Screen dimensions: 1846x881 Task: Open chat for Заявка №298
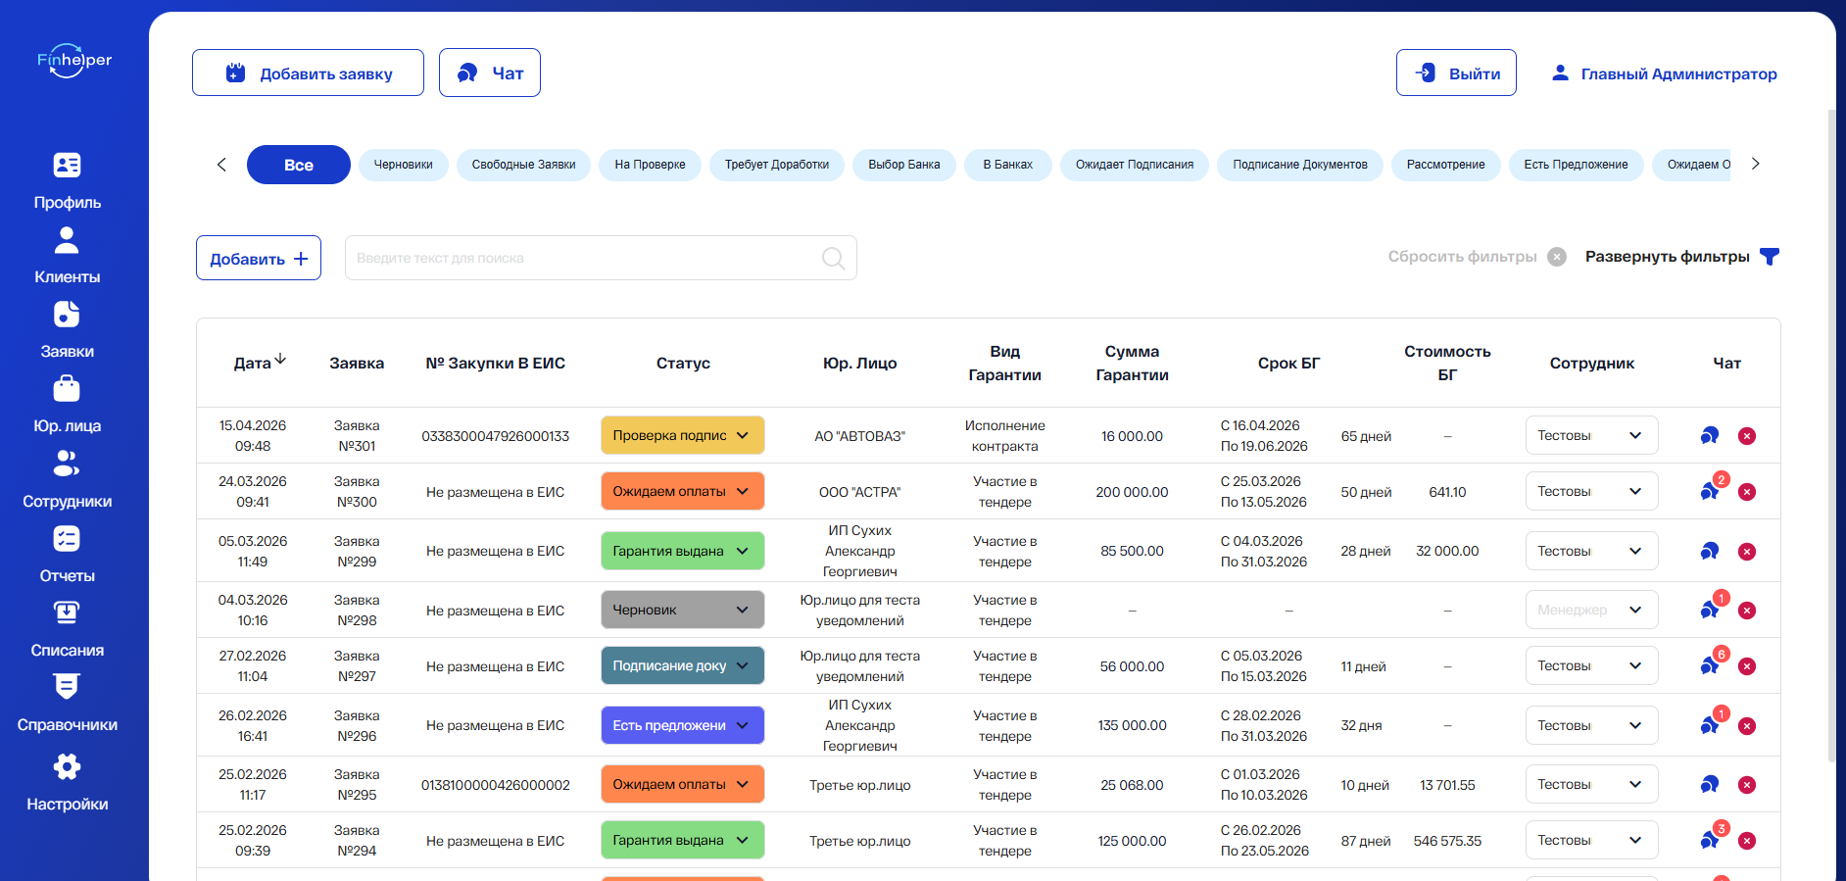point(1710,611)
